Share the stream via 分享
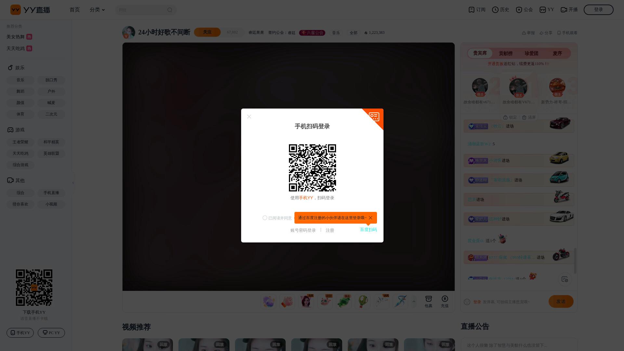This screenshot has height=351, width=624. [x=546, y=33]
